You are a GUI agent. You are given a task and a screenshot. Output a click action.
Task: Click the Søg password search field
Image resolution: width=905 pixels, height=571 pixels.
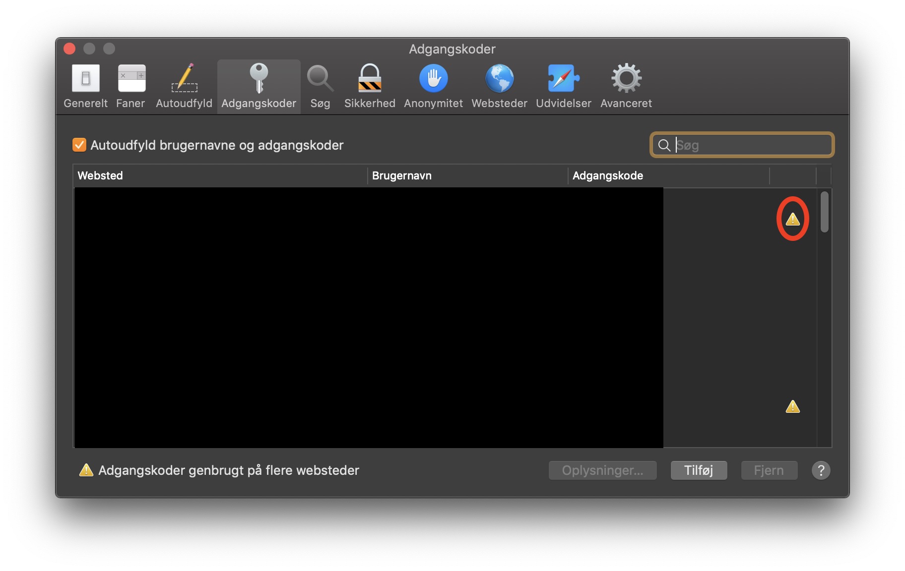click(x=742, y=145)
